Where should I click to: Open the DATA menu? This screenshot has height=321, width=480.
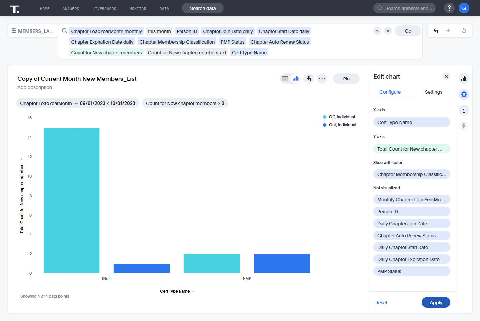click(x=164, y=9)
